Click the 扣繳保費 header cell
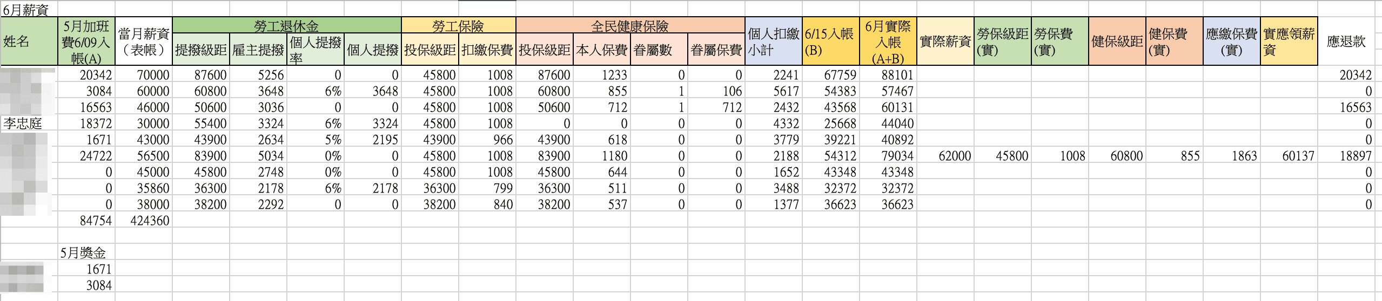Viewport: 1382px width, 301px height. (x=487, y=50)
